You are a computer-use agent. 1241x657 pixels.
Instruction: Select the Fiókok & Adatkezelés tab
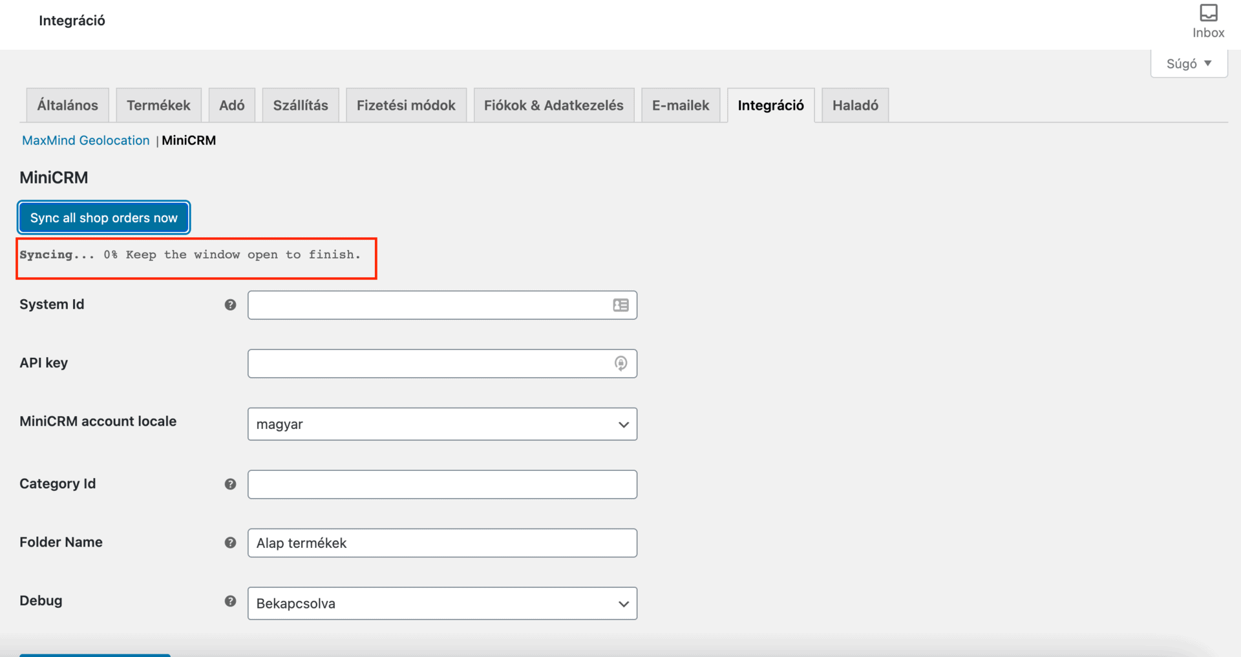click(554, 105)
